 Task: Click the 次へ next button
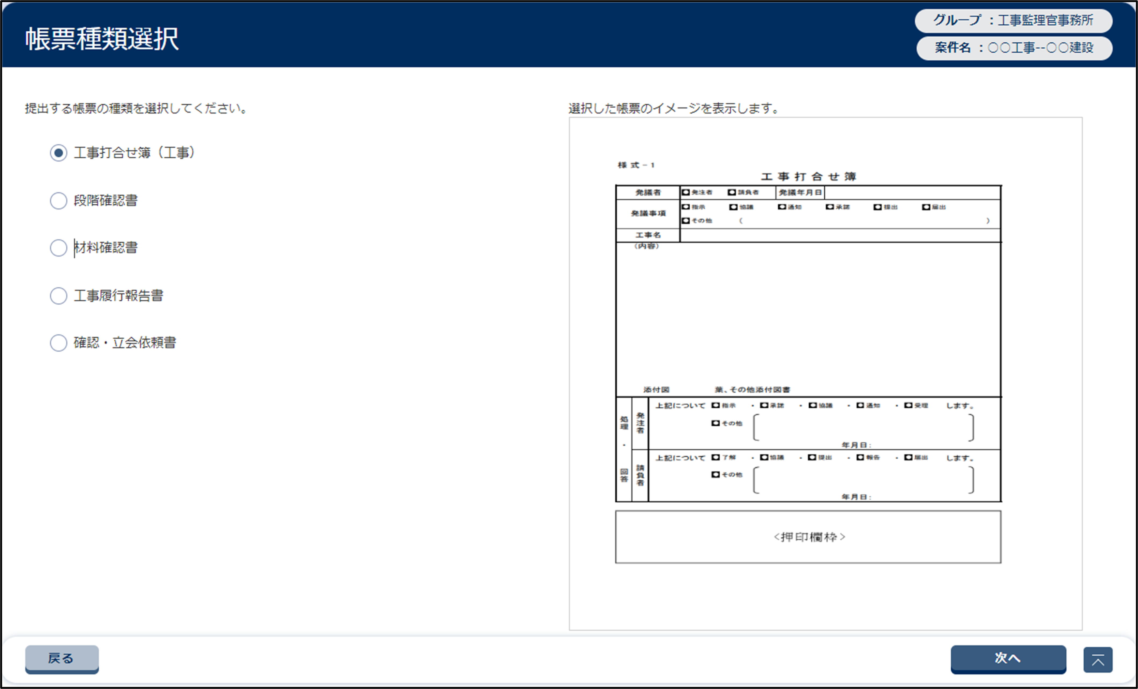tap(1008, 658)
